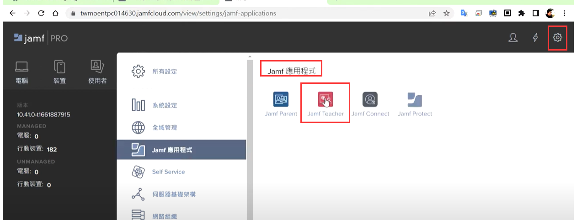The height and width of the screenshot is (220, 582).
Task: Click the Jamf PRO logo
Action: (x=41, y=38)
